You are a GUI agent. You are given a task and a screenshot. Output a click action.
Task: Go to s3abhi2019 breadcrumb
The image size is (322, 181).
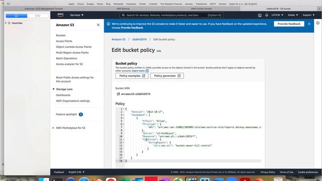[139, 39]
